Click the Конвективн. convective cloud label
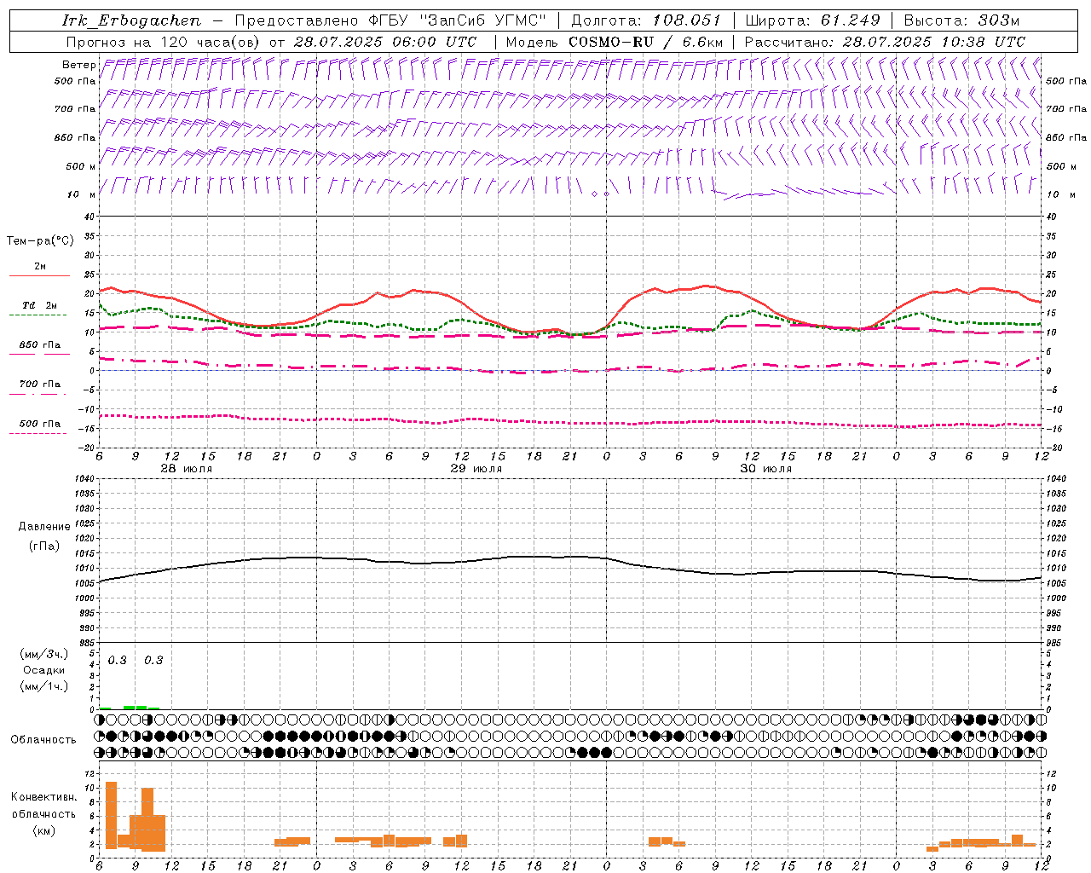This screenshot has height=873, width=1091. [x=44, y=797]
